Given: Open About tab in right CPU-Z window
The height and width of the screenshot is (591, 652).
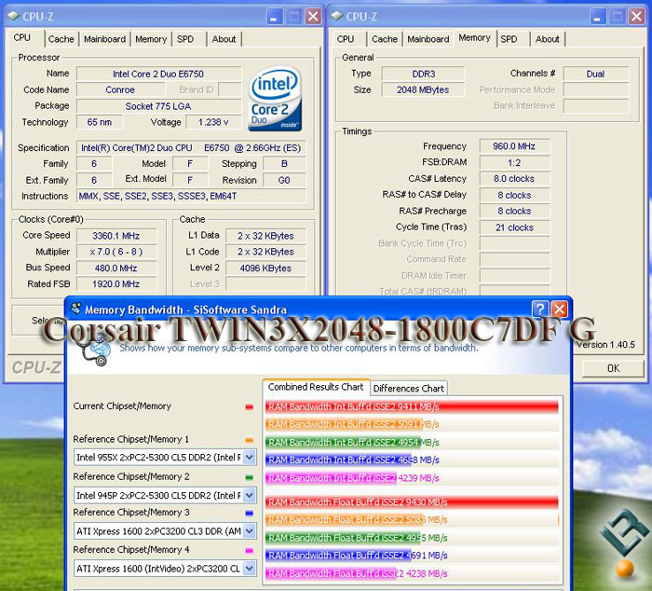Looking at the screenshot, I should [548, 39].
